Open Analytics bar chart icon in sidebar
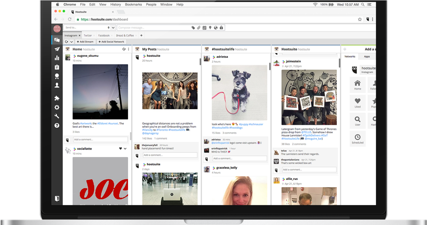427x225 pixels. click(x=57, y=58)
